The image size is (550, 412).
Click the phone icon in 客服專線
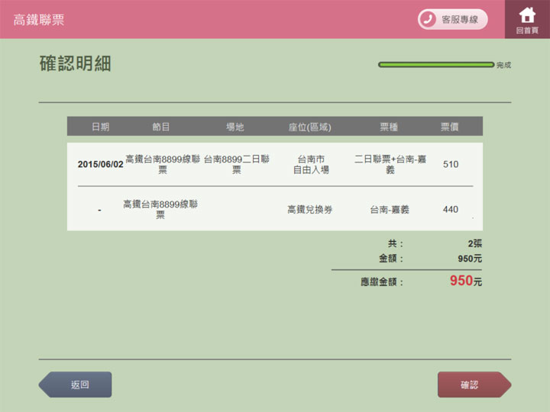click(429, 19)
